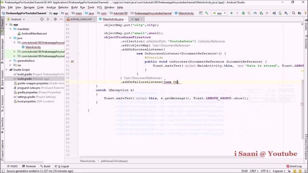
Task: Expand the generatedJava folder node
Action: (x=11, y=61)
